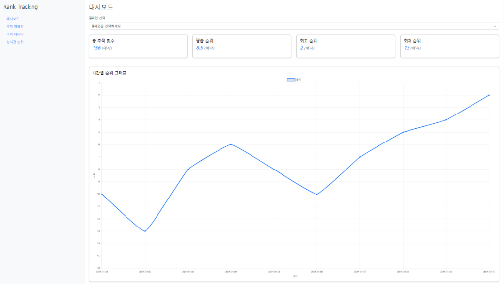Click the first data point at 2024-04-01
The height and width of the screenshot is (284, 504).
[x=102, y=194]
